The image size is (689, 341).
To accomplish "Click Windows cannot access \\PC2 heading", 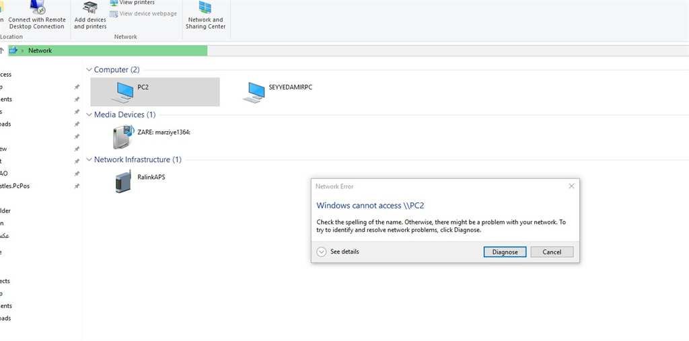I will coord(370,205).
